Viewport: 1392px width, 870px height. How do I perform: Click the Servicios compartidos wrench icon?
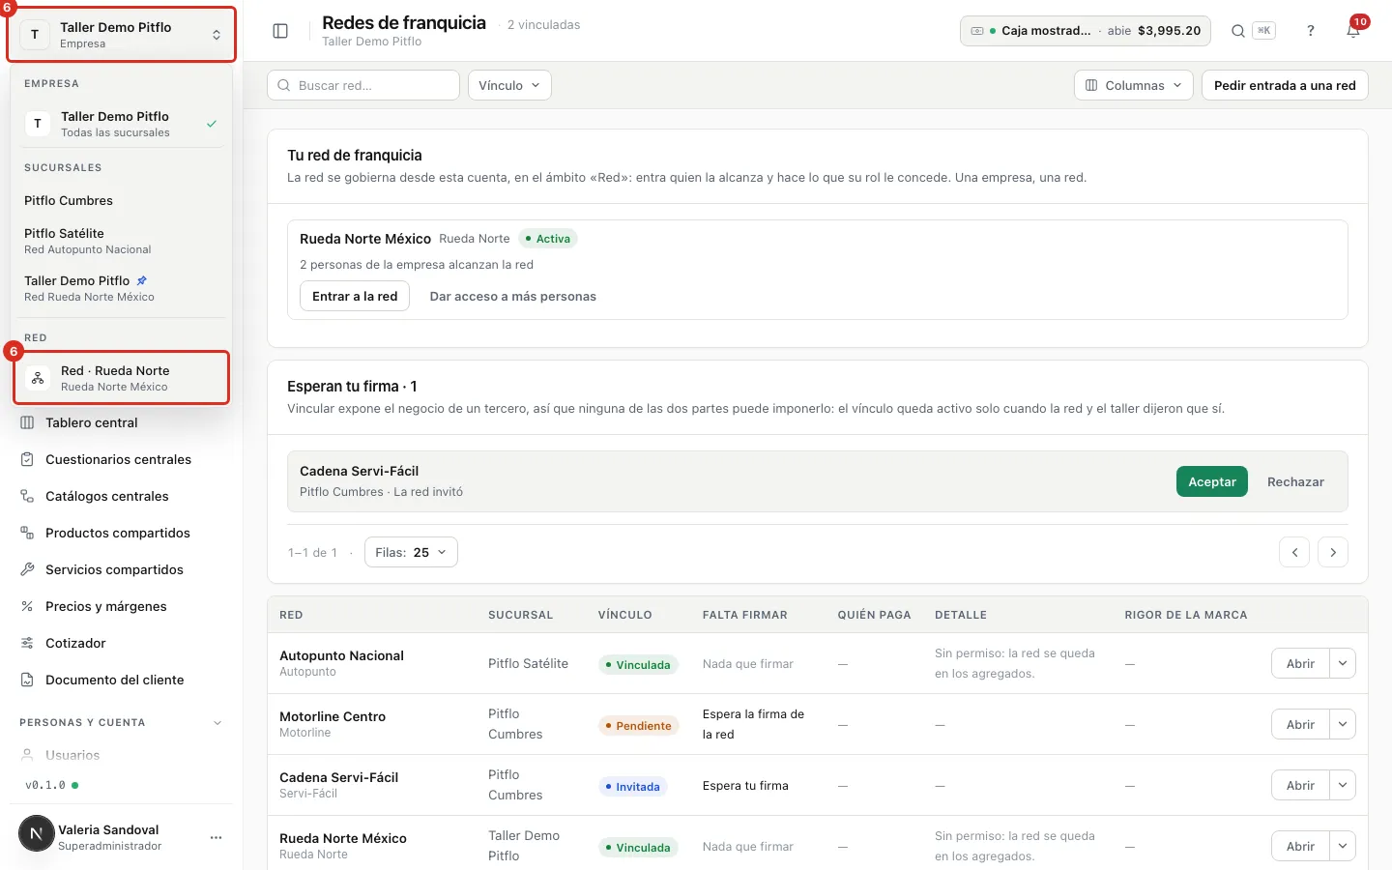pos(27,569)
